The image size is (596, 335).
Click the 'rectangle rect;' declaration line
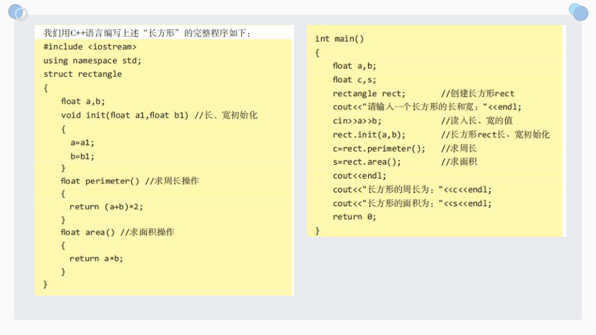369,93
